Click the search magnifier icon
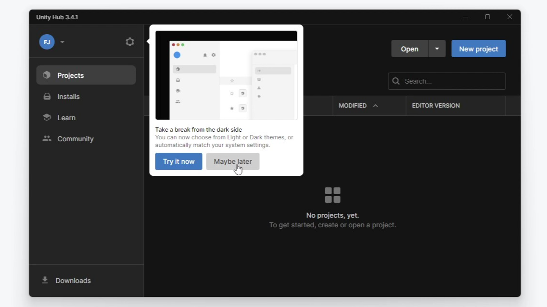Image resolution: width=547 pixels, height=307 pixels. (396, 81)
